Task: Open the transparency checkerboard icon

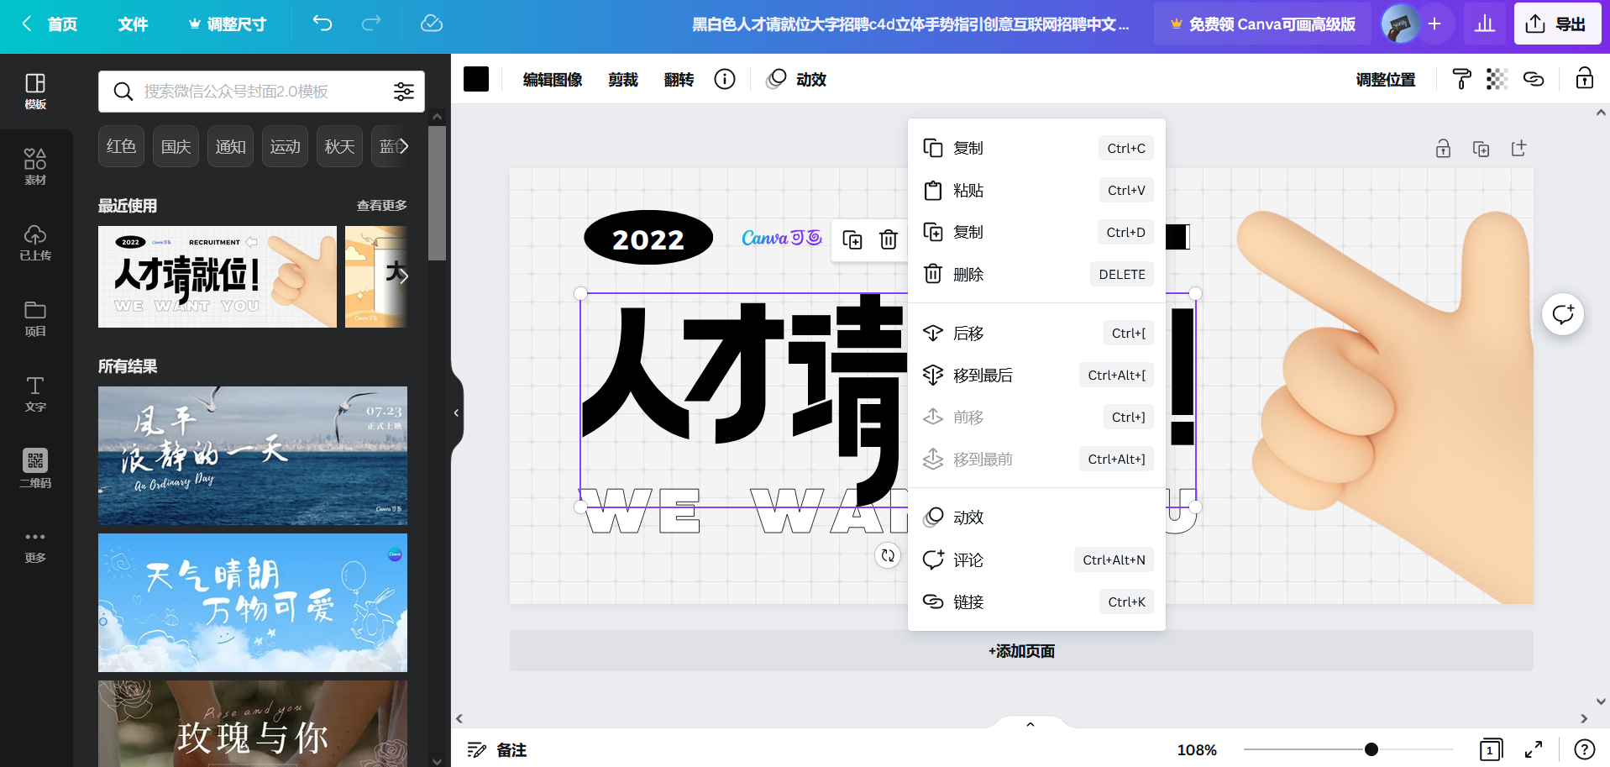Action: (1497, 79)
